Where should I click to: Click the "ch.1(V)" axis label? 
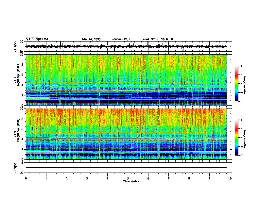(16, 46)
